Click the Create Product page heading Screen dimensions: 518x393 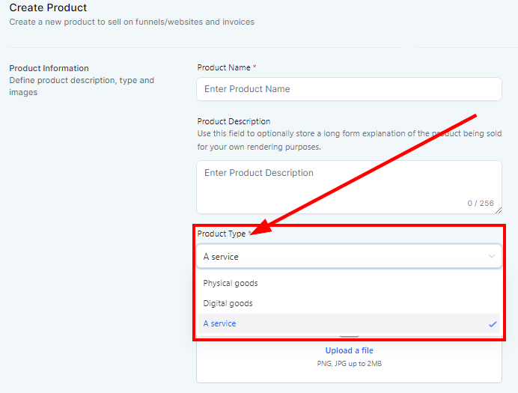pos(48,8)
